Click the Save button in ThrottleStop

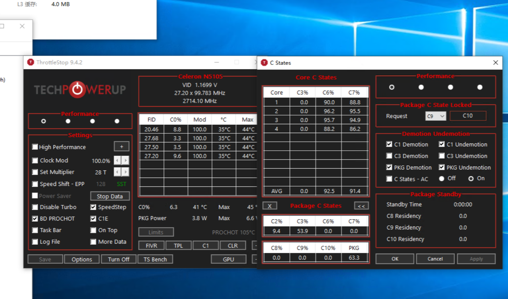[45, 259]
